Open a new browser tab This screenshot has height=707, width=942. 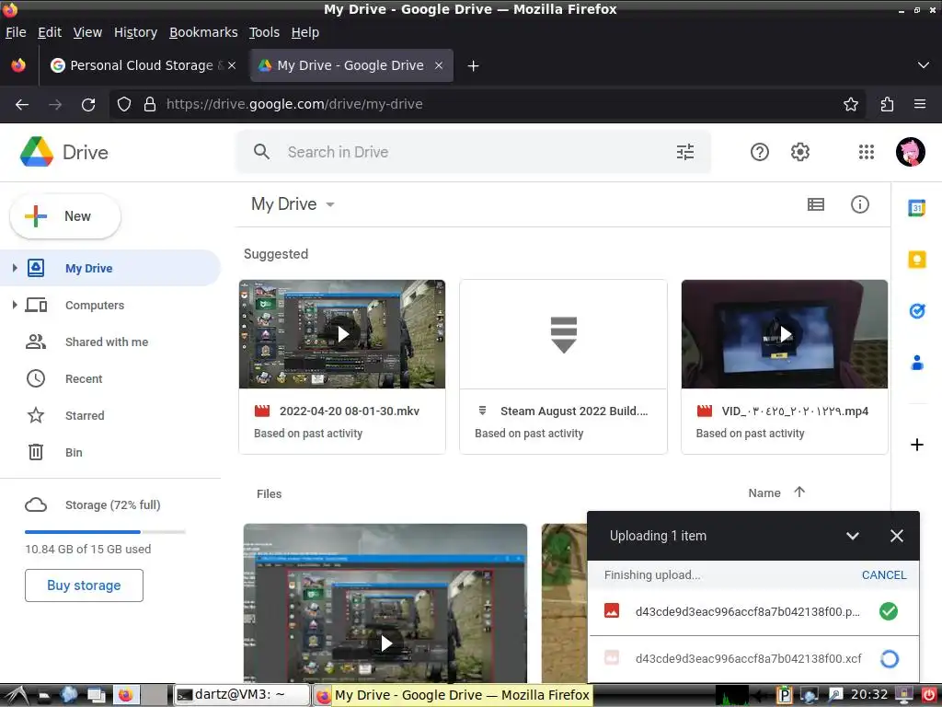click(x=473, y=65)
